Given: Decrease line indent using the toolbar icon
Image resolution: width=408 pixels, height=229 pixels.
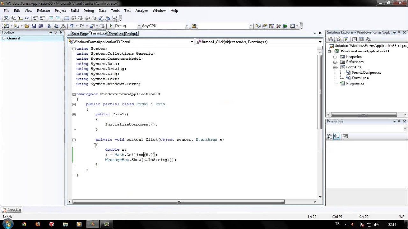Looking at the screenshot, I should click(35, 18).
